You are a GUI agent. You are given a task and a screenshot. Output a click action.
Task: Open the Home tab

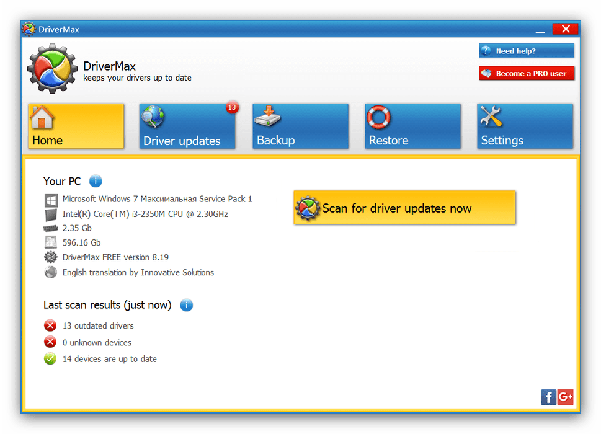click(x=76, y=126)
